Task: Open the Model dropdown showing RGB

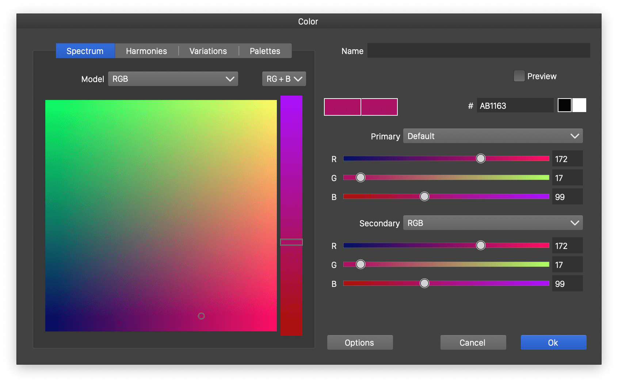Action: (173, 78)
